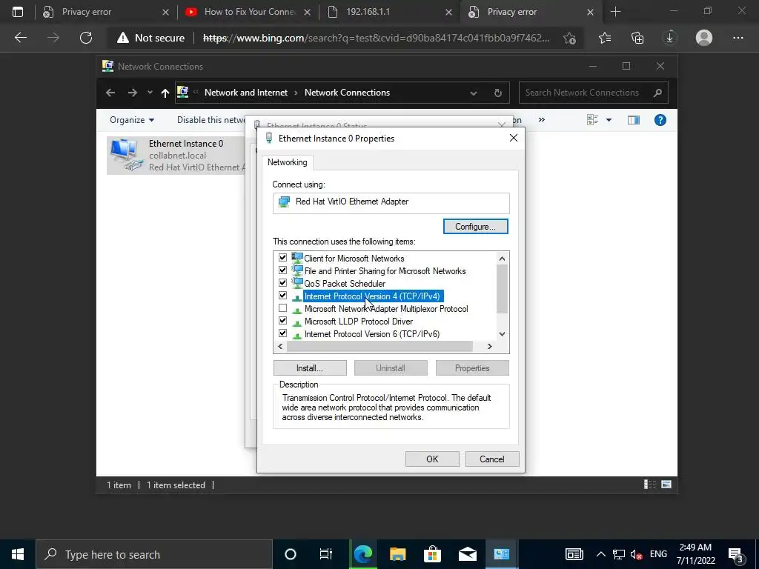Uncheck Client for Microsoft Networks
Viewport: 759px width, 569px height.
(x=282, y=258)
